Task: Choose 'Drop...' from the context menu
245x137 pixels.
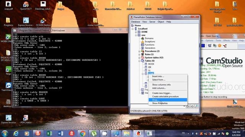Action: point(168,100)
